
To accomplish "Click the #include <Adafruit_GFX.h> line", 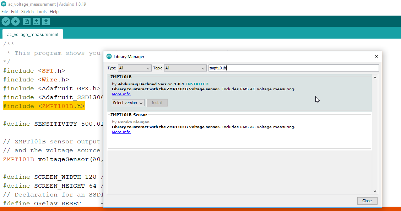I will (52, 89).
